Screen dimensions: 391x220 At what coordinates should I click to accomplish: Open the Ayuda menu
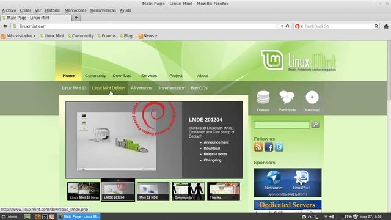[125, 10]
